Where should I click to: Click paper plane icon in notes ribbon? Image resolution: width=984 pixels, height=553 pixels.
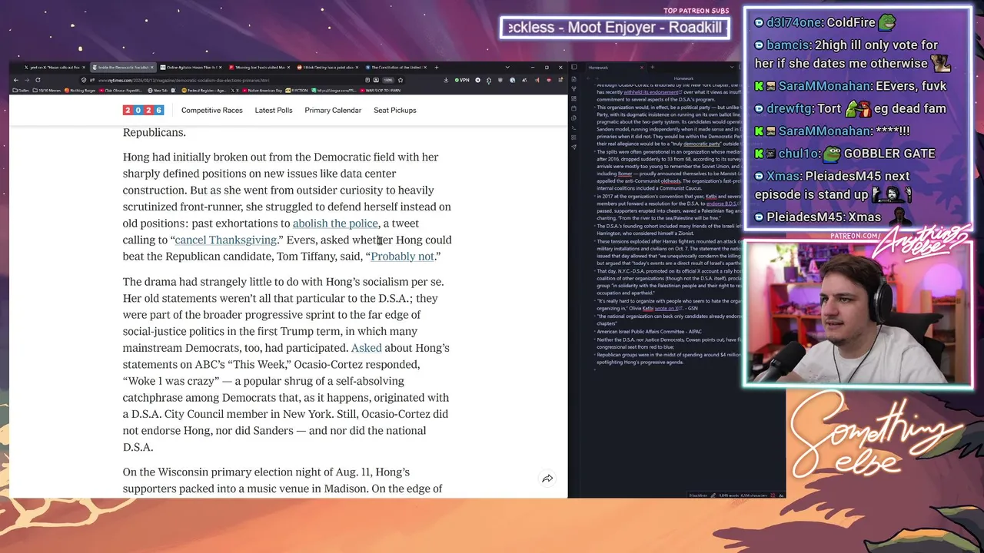pos(574,147)
